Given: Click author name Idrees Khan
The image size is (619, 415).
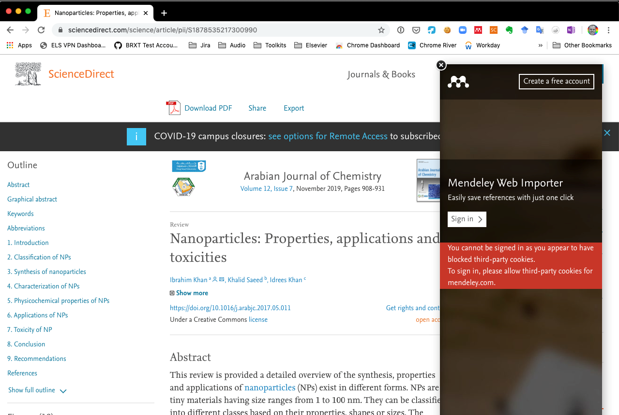Looking at the screenshot, I should (x=286, y=280).
